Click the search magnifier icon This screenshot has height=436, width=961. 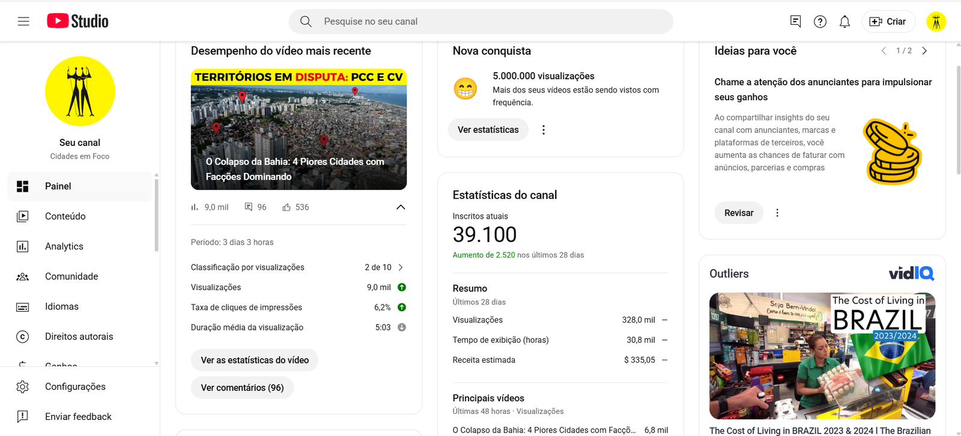[306, 22]
